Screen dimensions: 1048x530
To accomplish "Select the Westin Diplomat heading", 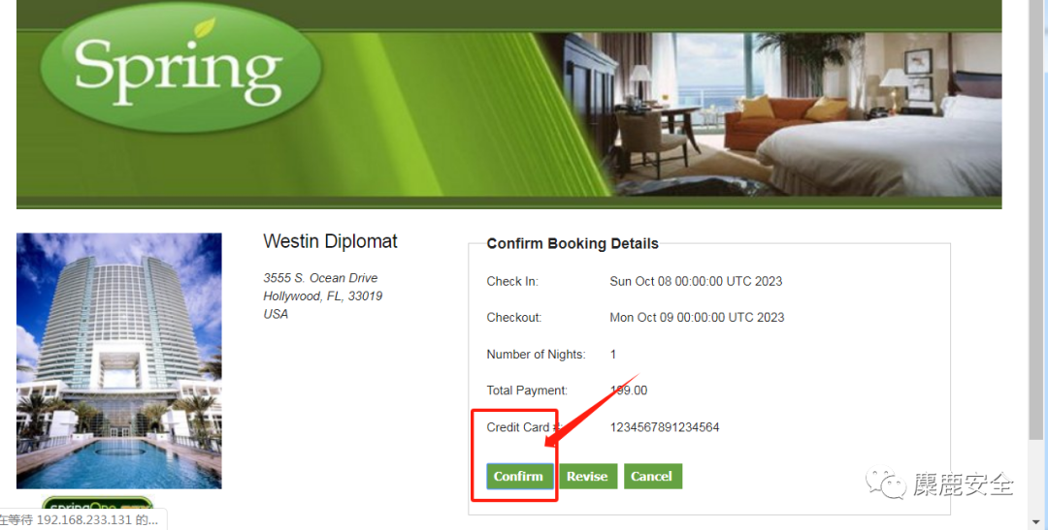I will (330, 241).
